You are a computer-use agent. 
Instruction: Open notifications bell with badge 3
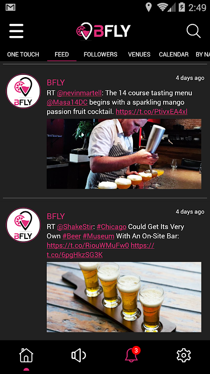pos(133,355)
